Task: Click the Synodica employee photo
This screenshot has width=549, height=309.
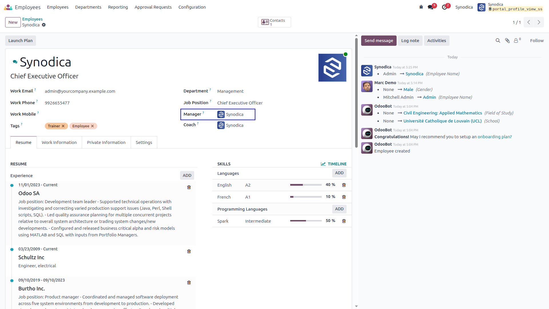Action: 332,68
